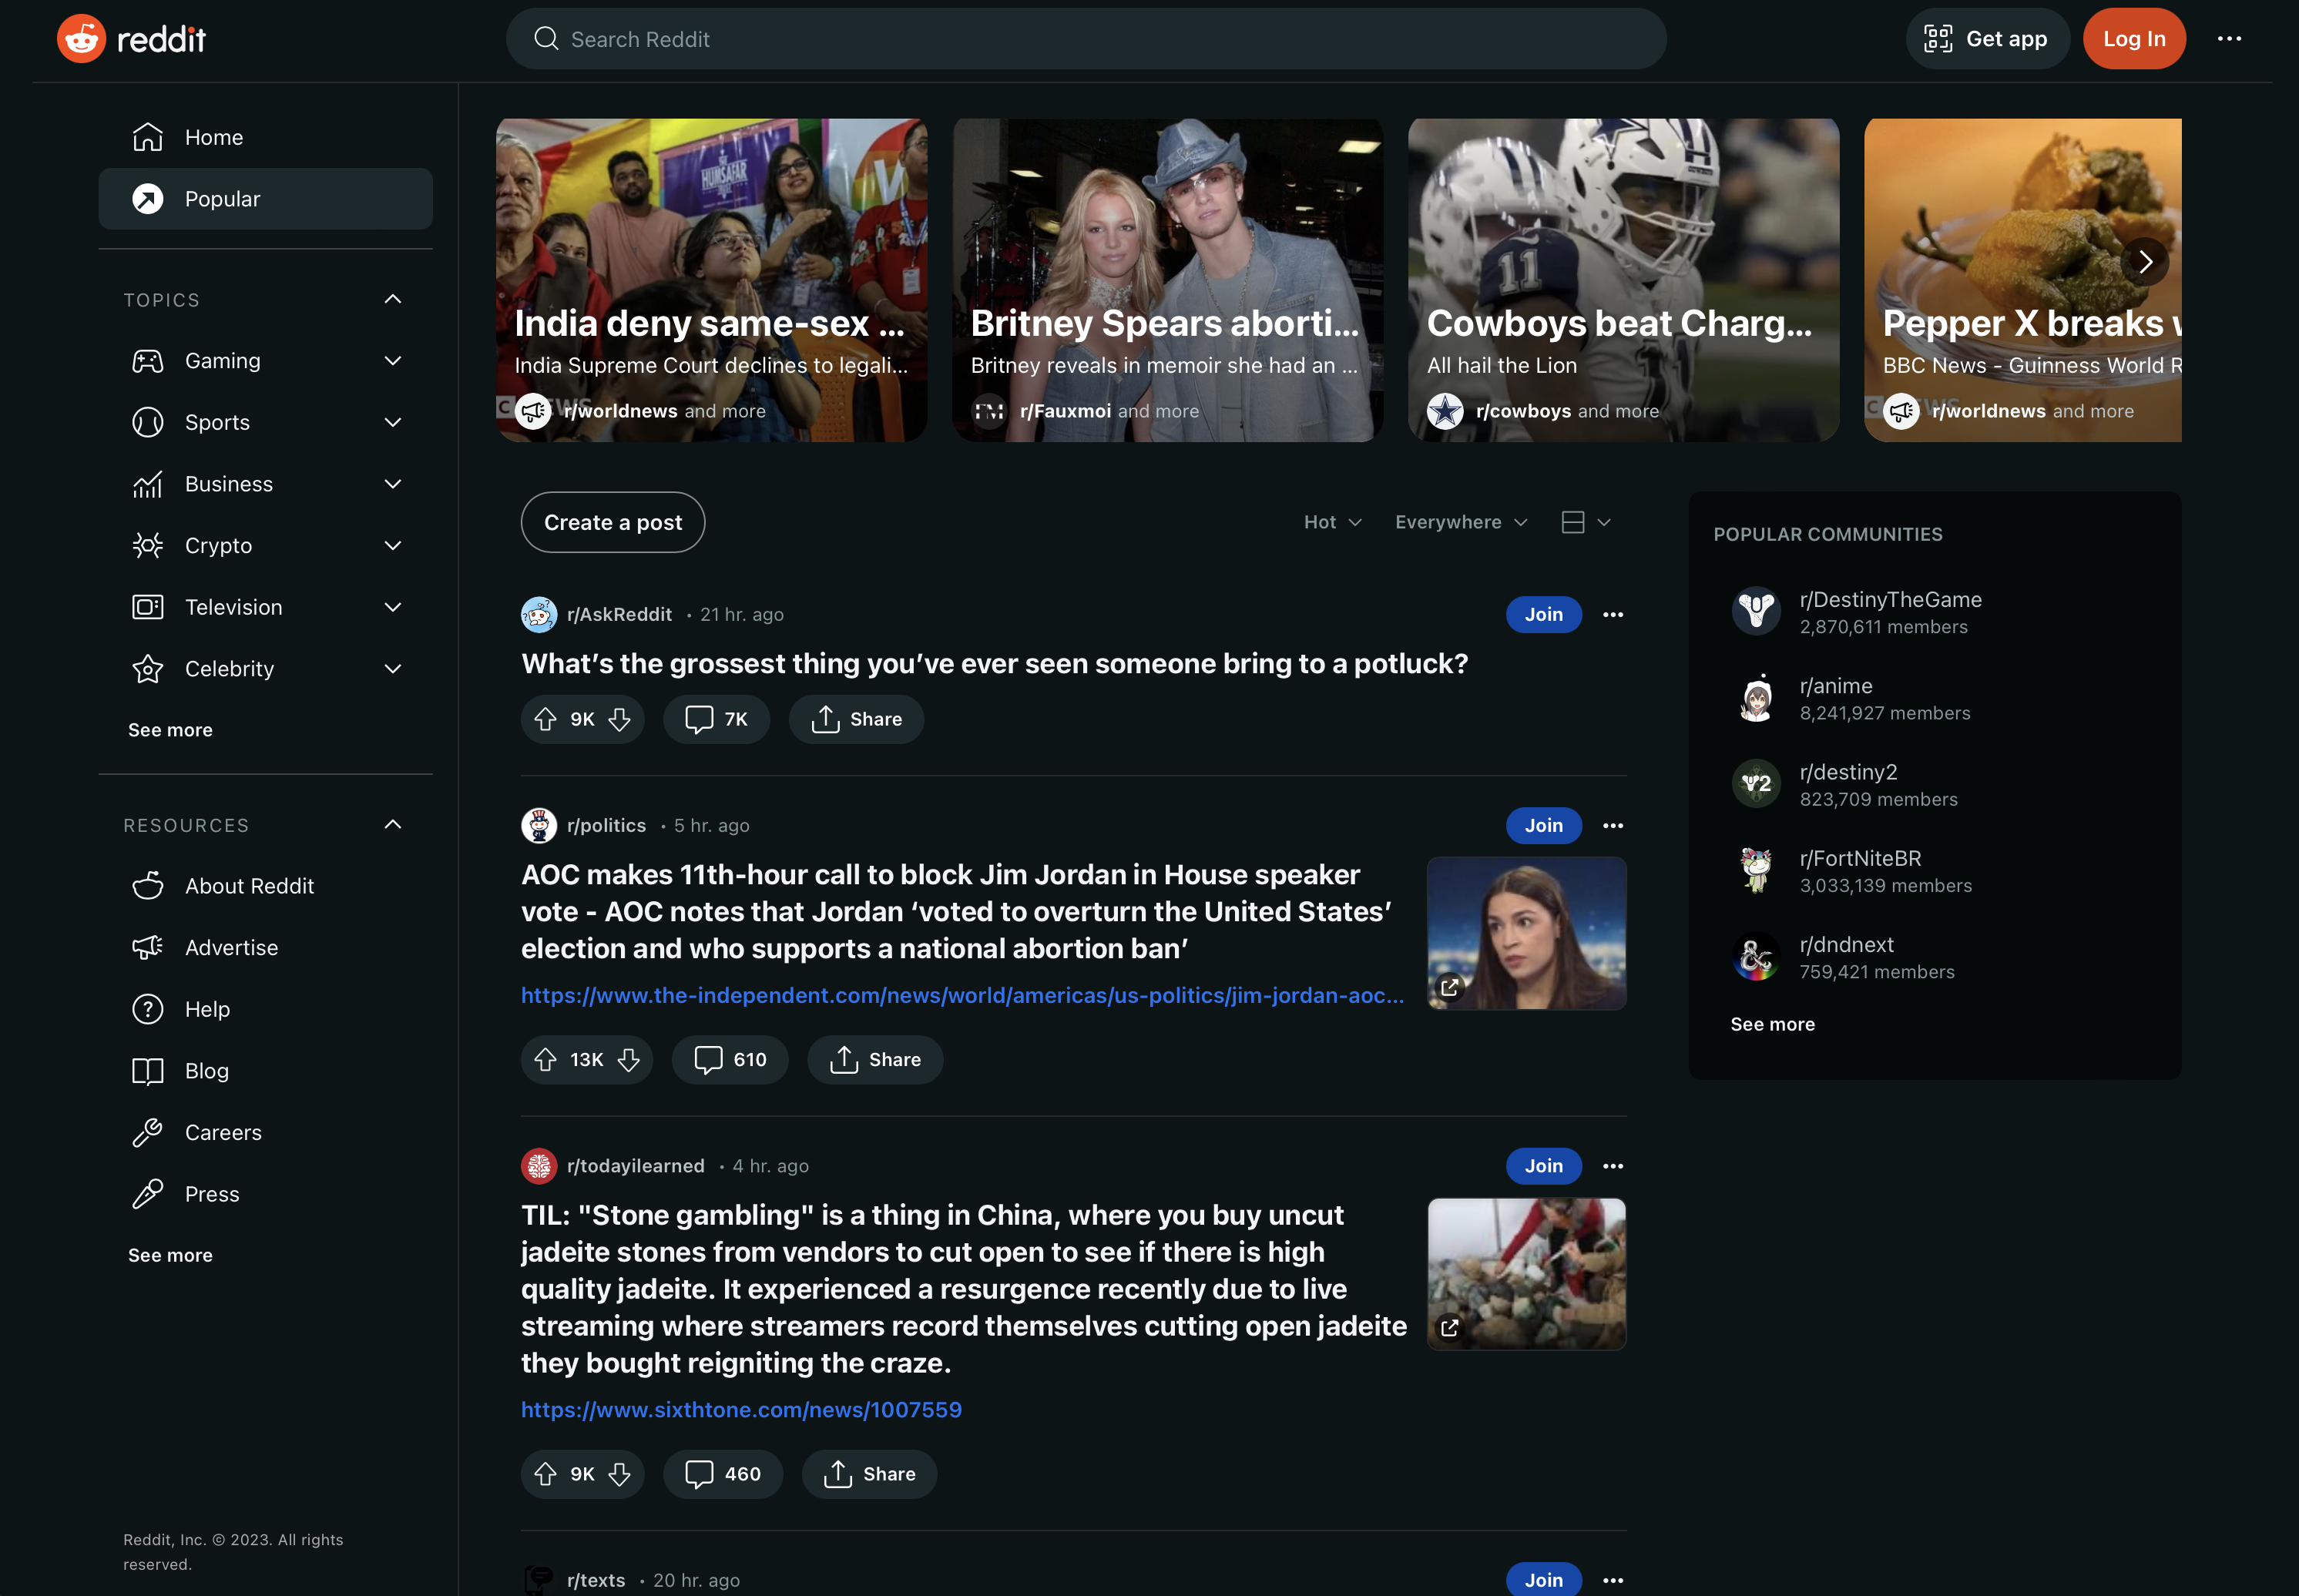Open the Britney Spears trending card

tap(1167, 280)
